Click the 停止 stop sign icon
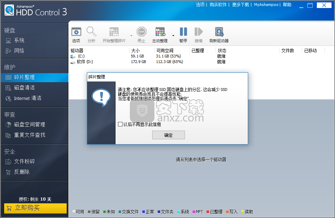The image size is (335, 218). click(x=141, y=32)
